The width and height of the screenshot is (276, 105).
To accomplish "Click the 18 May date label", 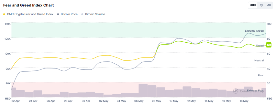I will (244, 101).
